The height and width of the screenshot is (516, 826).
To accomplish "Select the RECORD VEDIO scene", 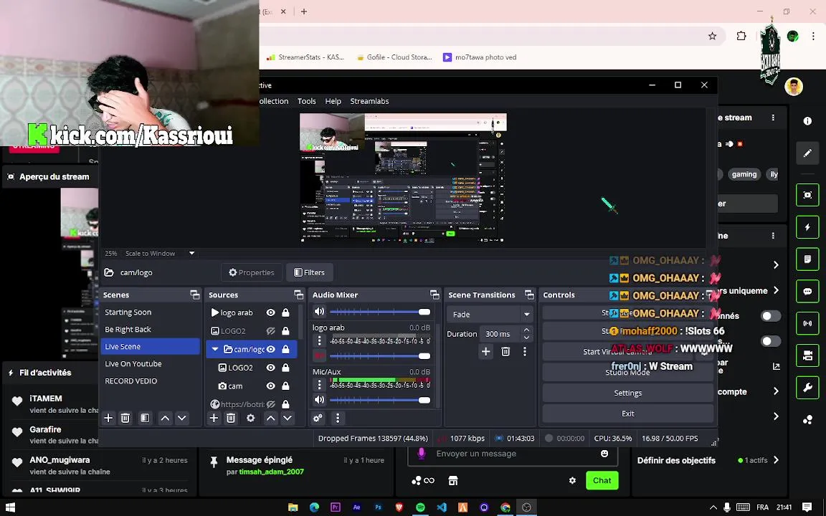I will pyautogui.click(x=150, y=381).
